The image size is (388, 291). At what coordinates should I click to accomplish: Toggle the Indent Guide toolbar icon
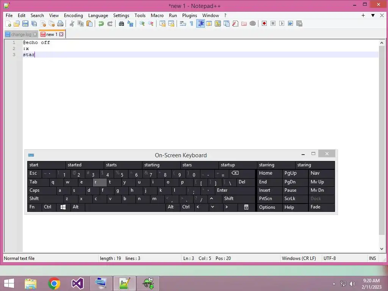[201, 23]
